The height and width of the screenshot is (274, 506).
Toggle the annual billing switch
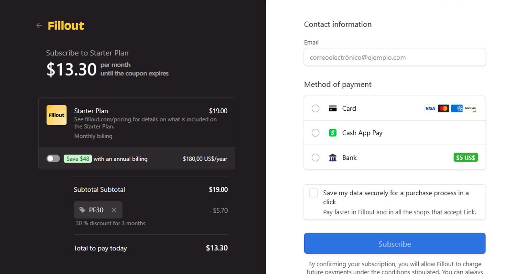[x=53, y=159]
